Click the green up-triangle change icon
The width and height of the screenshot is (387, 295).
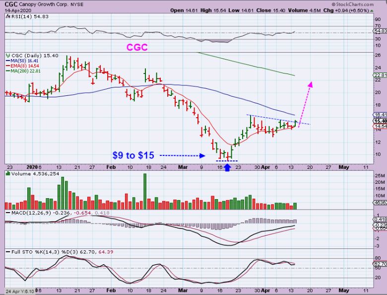(372, 11)
